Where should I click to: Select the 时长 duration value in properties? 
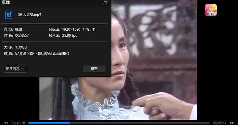[x=22, y=35]
